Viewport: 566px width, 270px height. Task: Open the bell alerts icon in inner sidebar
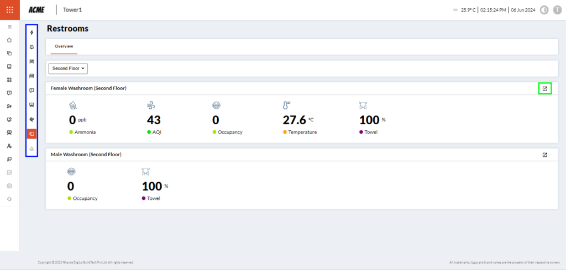click(32, 47)
